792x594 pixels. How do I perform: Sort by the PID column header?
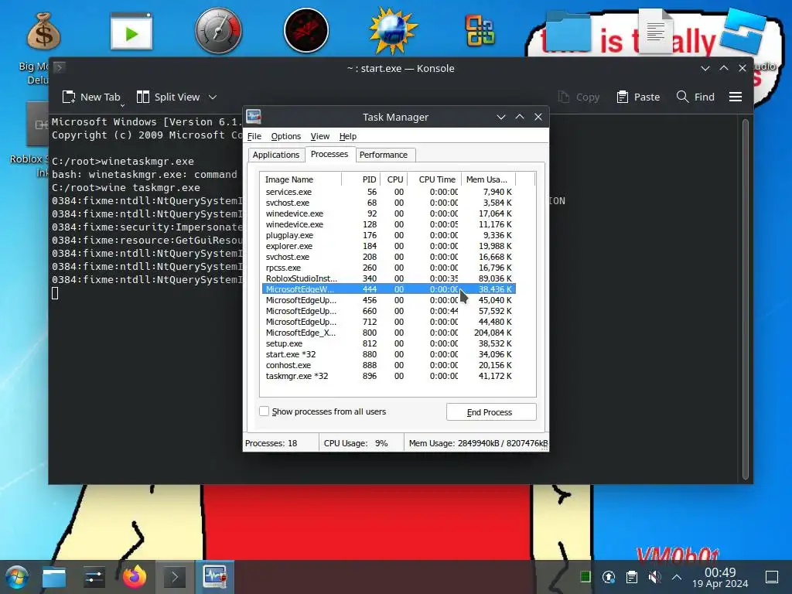[360, 179]
